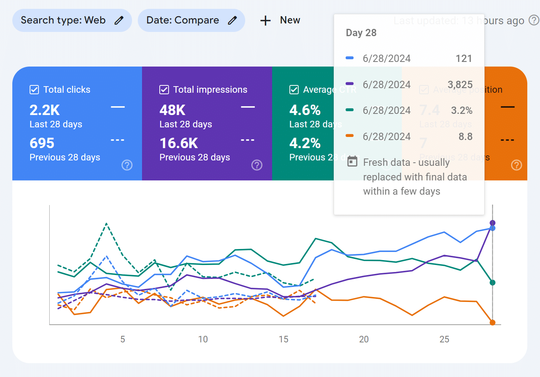Click the purple legend swatch in tooltip
This screenshot has height=377, width=540.
click(x=349, y=83)
